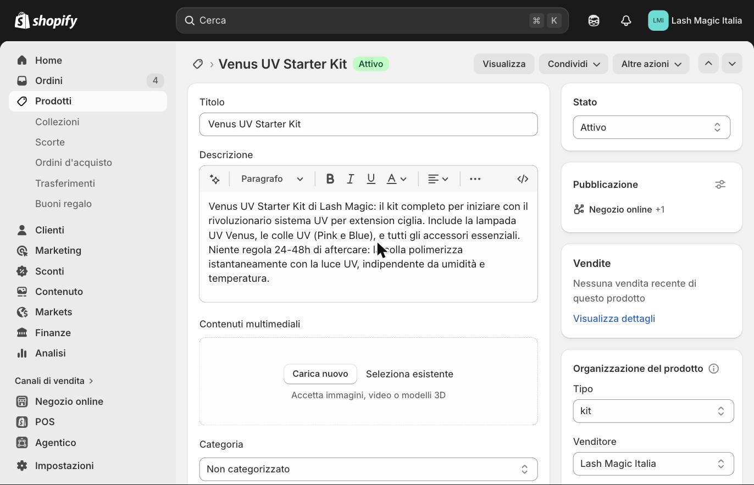
Task: Click the Home icon in sidebar
Action: pyautogui.click(x=22, y=60)
